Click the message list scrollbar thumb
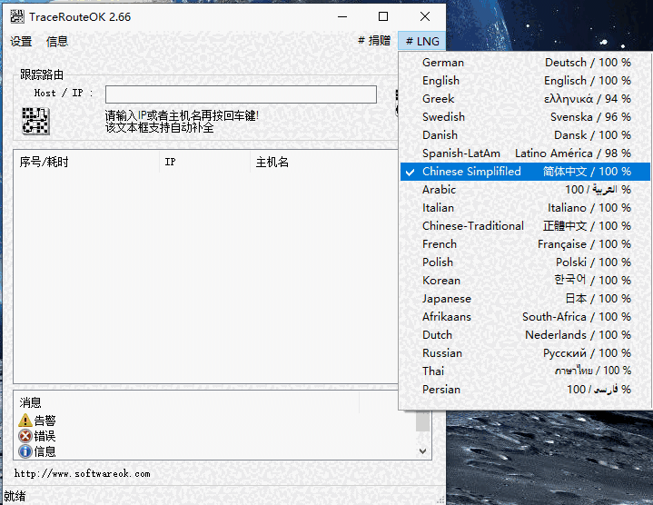 pyautogui.click(x=422, y=421)
